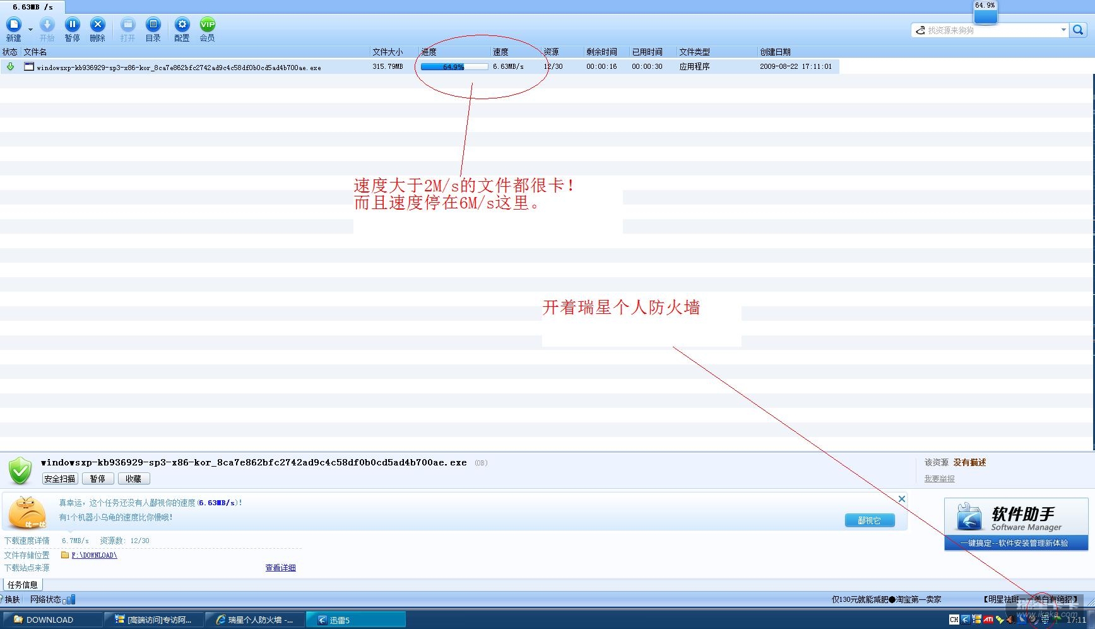Viewport: 1095px width, 629px height.
Task: Close the speed comparison banner
Action: tap(902, 499)
